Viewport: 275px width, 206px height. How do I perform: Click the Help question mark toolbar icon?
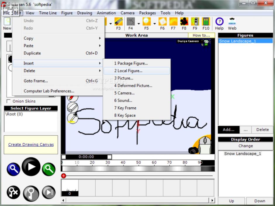(219, 22)
